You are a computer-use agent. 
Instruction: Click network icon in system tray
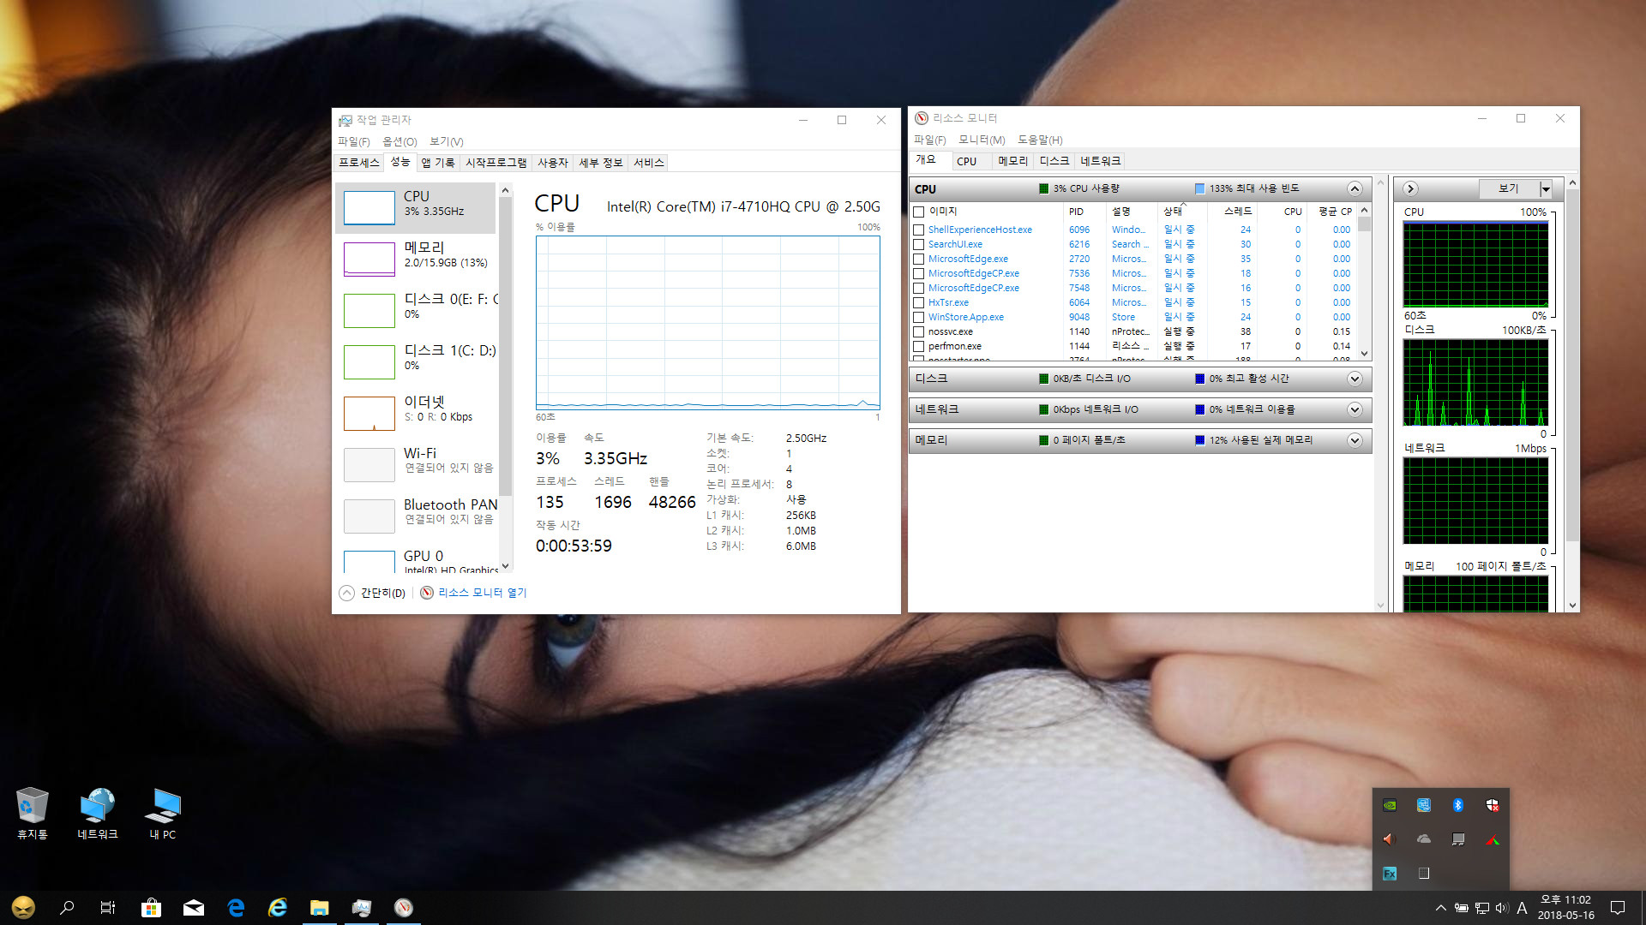(x=1482, y=908)
